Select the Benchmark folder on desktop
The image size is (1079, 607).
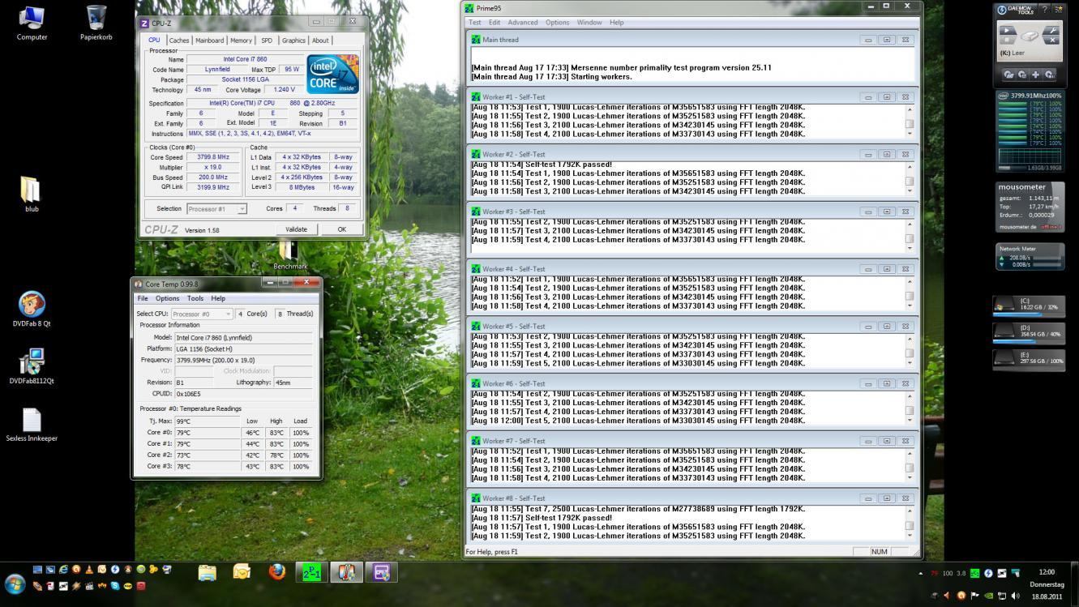[x=290, y=254]
